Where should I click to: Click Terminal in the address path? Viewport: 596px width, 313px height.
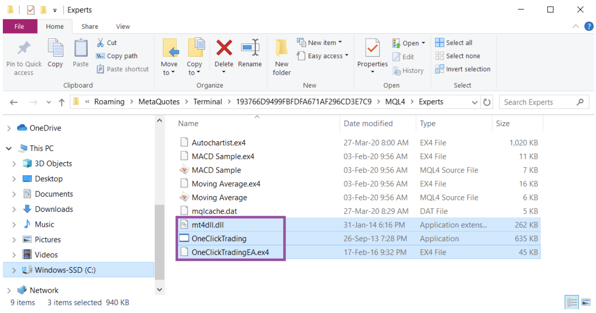point(208,102)
